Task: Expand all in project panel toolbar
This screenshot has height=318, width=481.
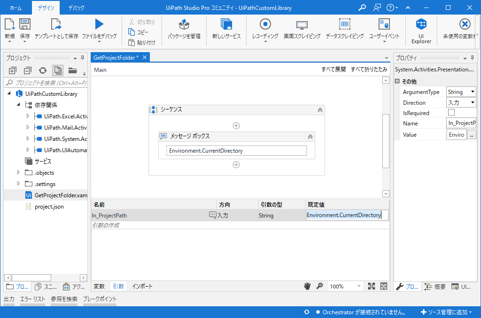Action: pyautogui.click(x=12, y=71)
